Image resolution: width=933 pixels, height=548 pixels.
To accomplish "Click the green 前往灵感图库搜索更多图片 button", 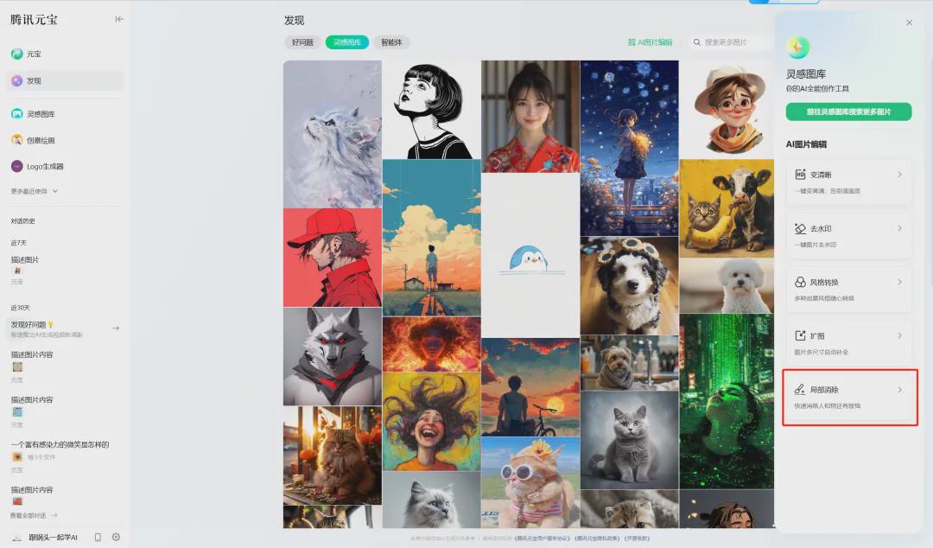I will 848,112.
